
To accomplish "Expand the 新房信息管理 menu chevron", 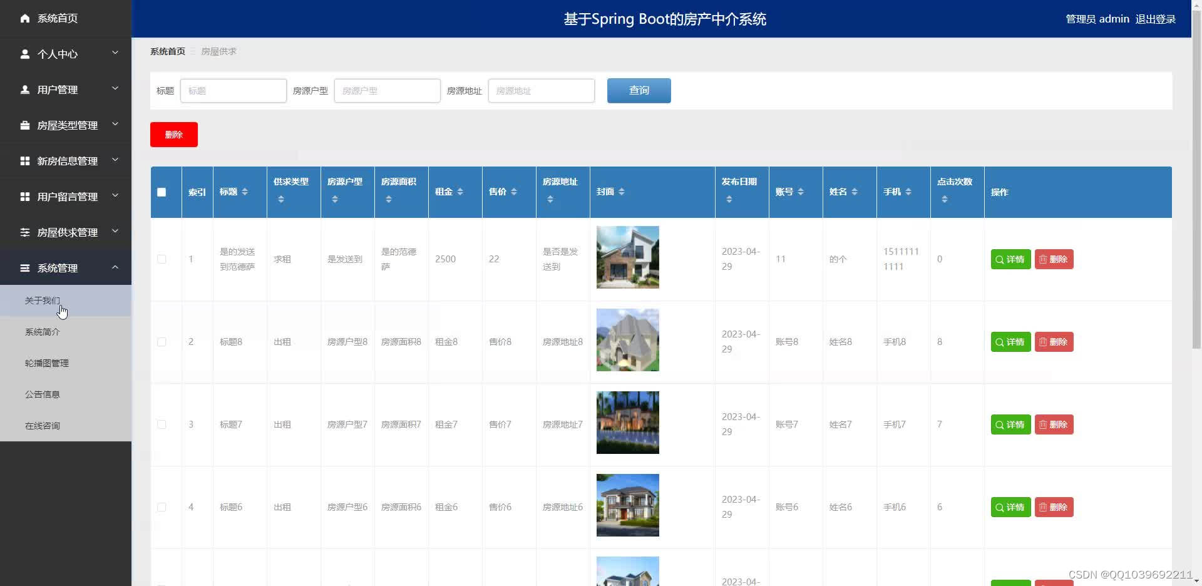I will pyautogui.click(x=115, y=160).
